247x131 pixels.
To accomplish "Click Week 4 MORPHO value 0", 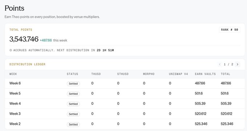I will tap(144, 103).
